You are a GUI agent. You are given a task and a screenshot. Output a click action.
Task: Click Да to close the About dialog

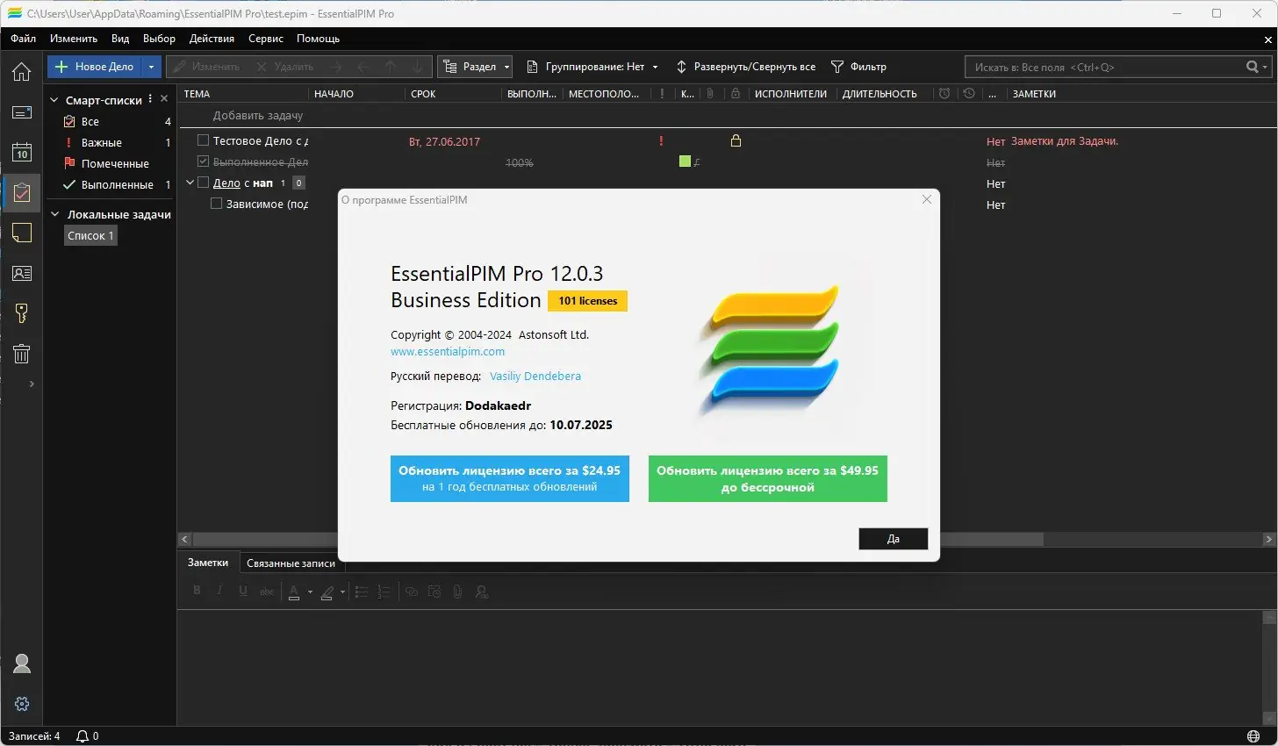tap(893, 539)
